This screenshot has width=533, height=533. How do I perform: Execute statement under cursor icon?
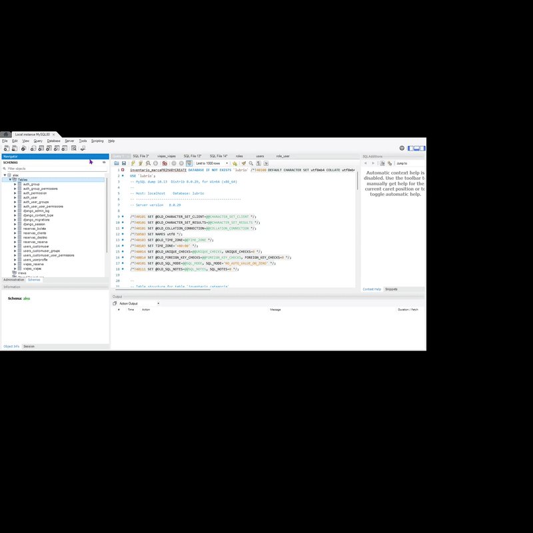pos(141,163)
